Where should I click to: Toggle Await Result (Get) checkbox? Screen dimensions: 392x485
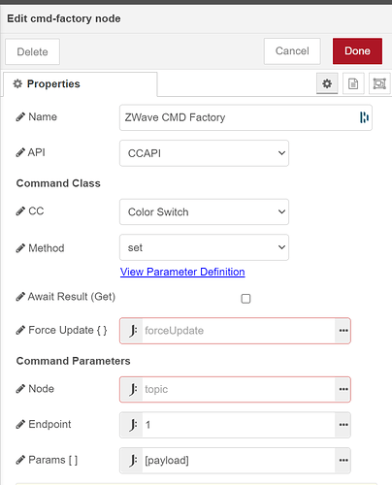coord(245,299)
